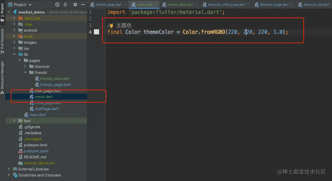
Task: Select main.dart in project tree
Action: (x=37, y=115)
